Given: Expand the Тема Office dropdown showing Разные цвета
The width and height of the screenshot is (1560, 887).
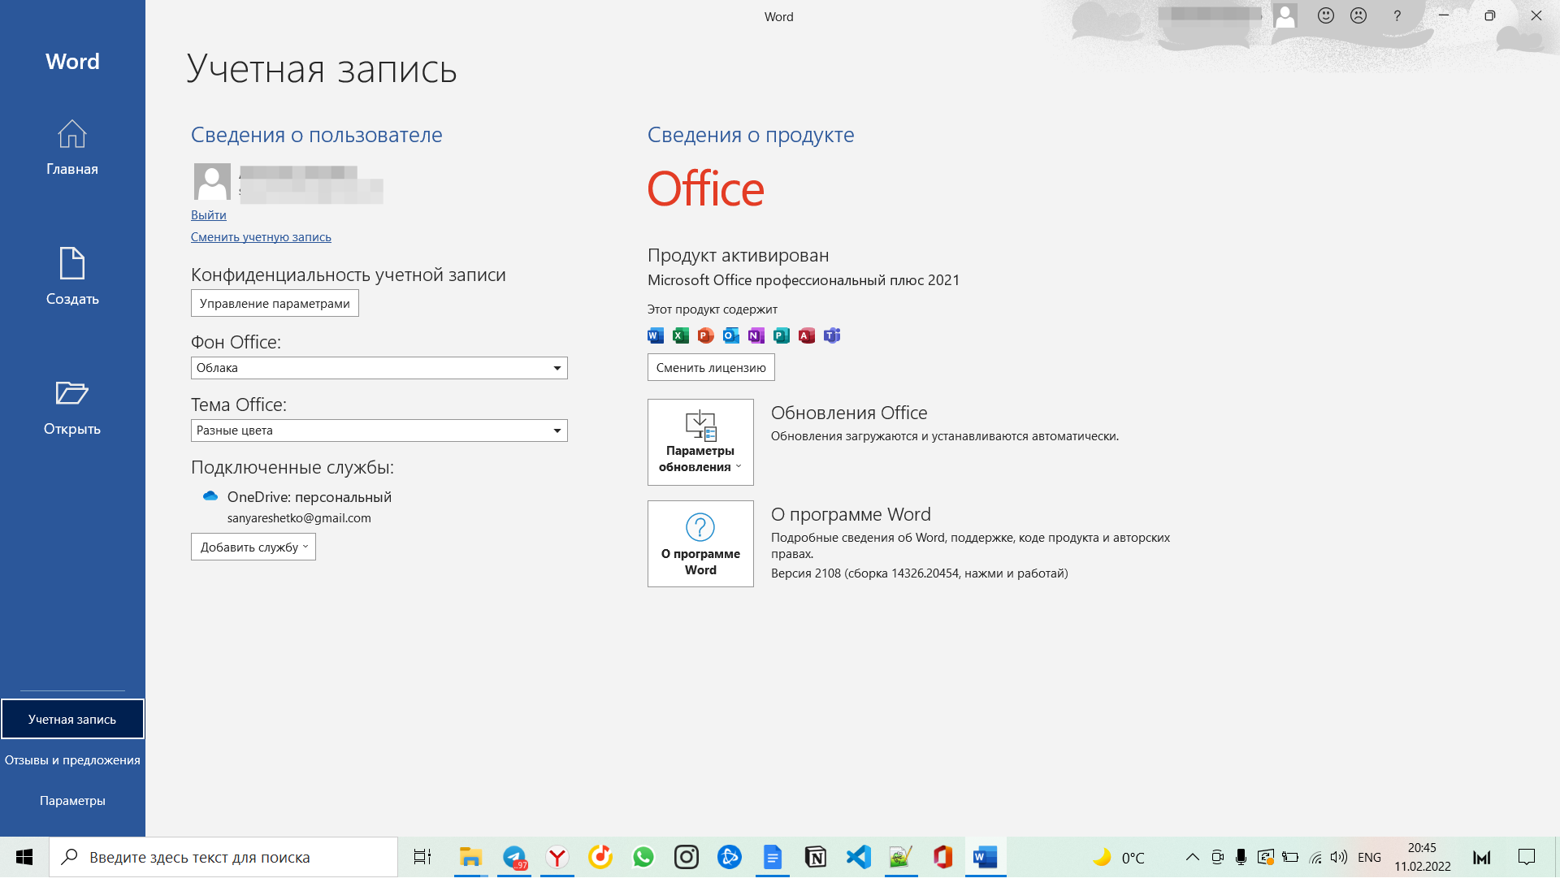Looking at the screenshot, I should (379, 431).
